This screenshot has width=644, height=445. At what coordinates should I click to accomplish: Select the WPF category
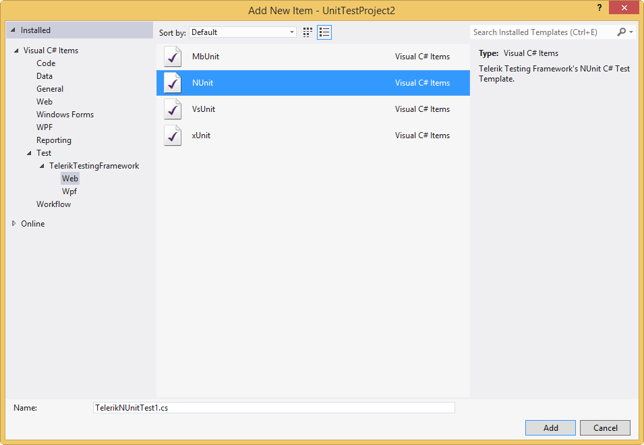click(45, 127)
